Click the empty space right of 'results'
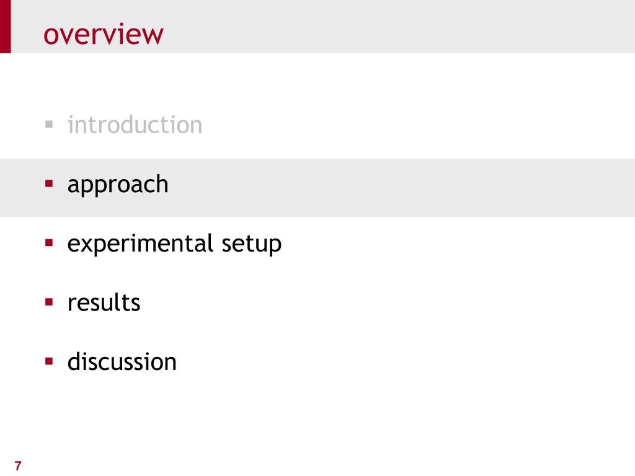 click(x=384, y=302)
